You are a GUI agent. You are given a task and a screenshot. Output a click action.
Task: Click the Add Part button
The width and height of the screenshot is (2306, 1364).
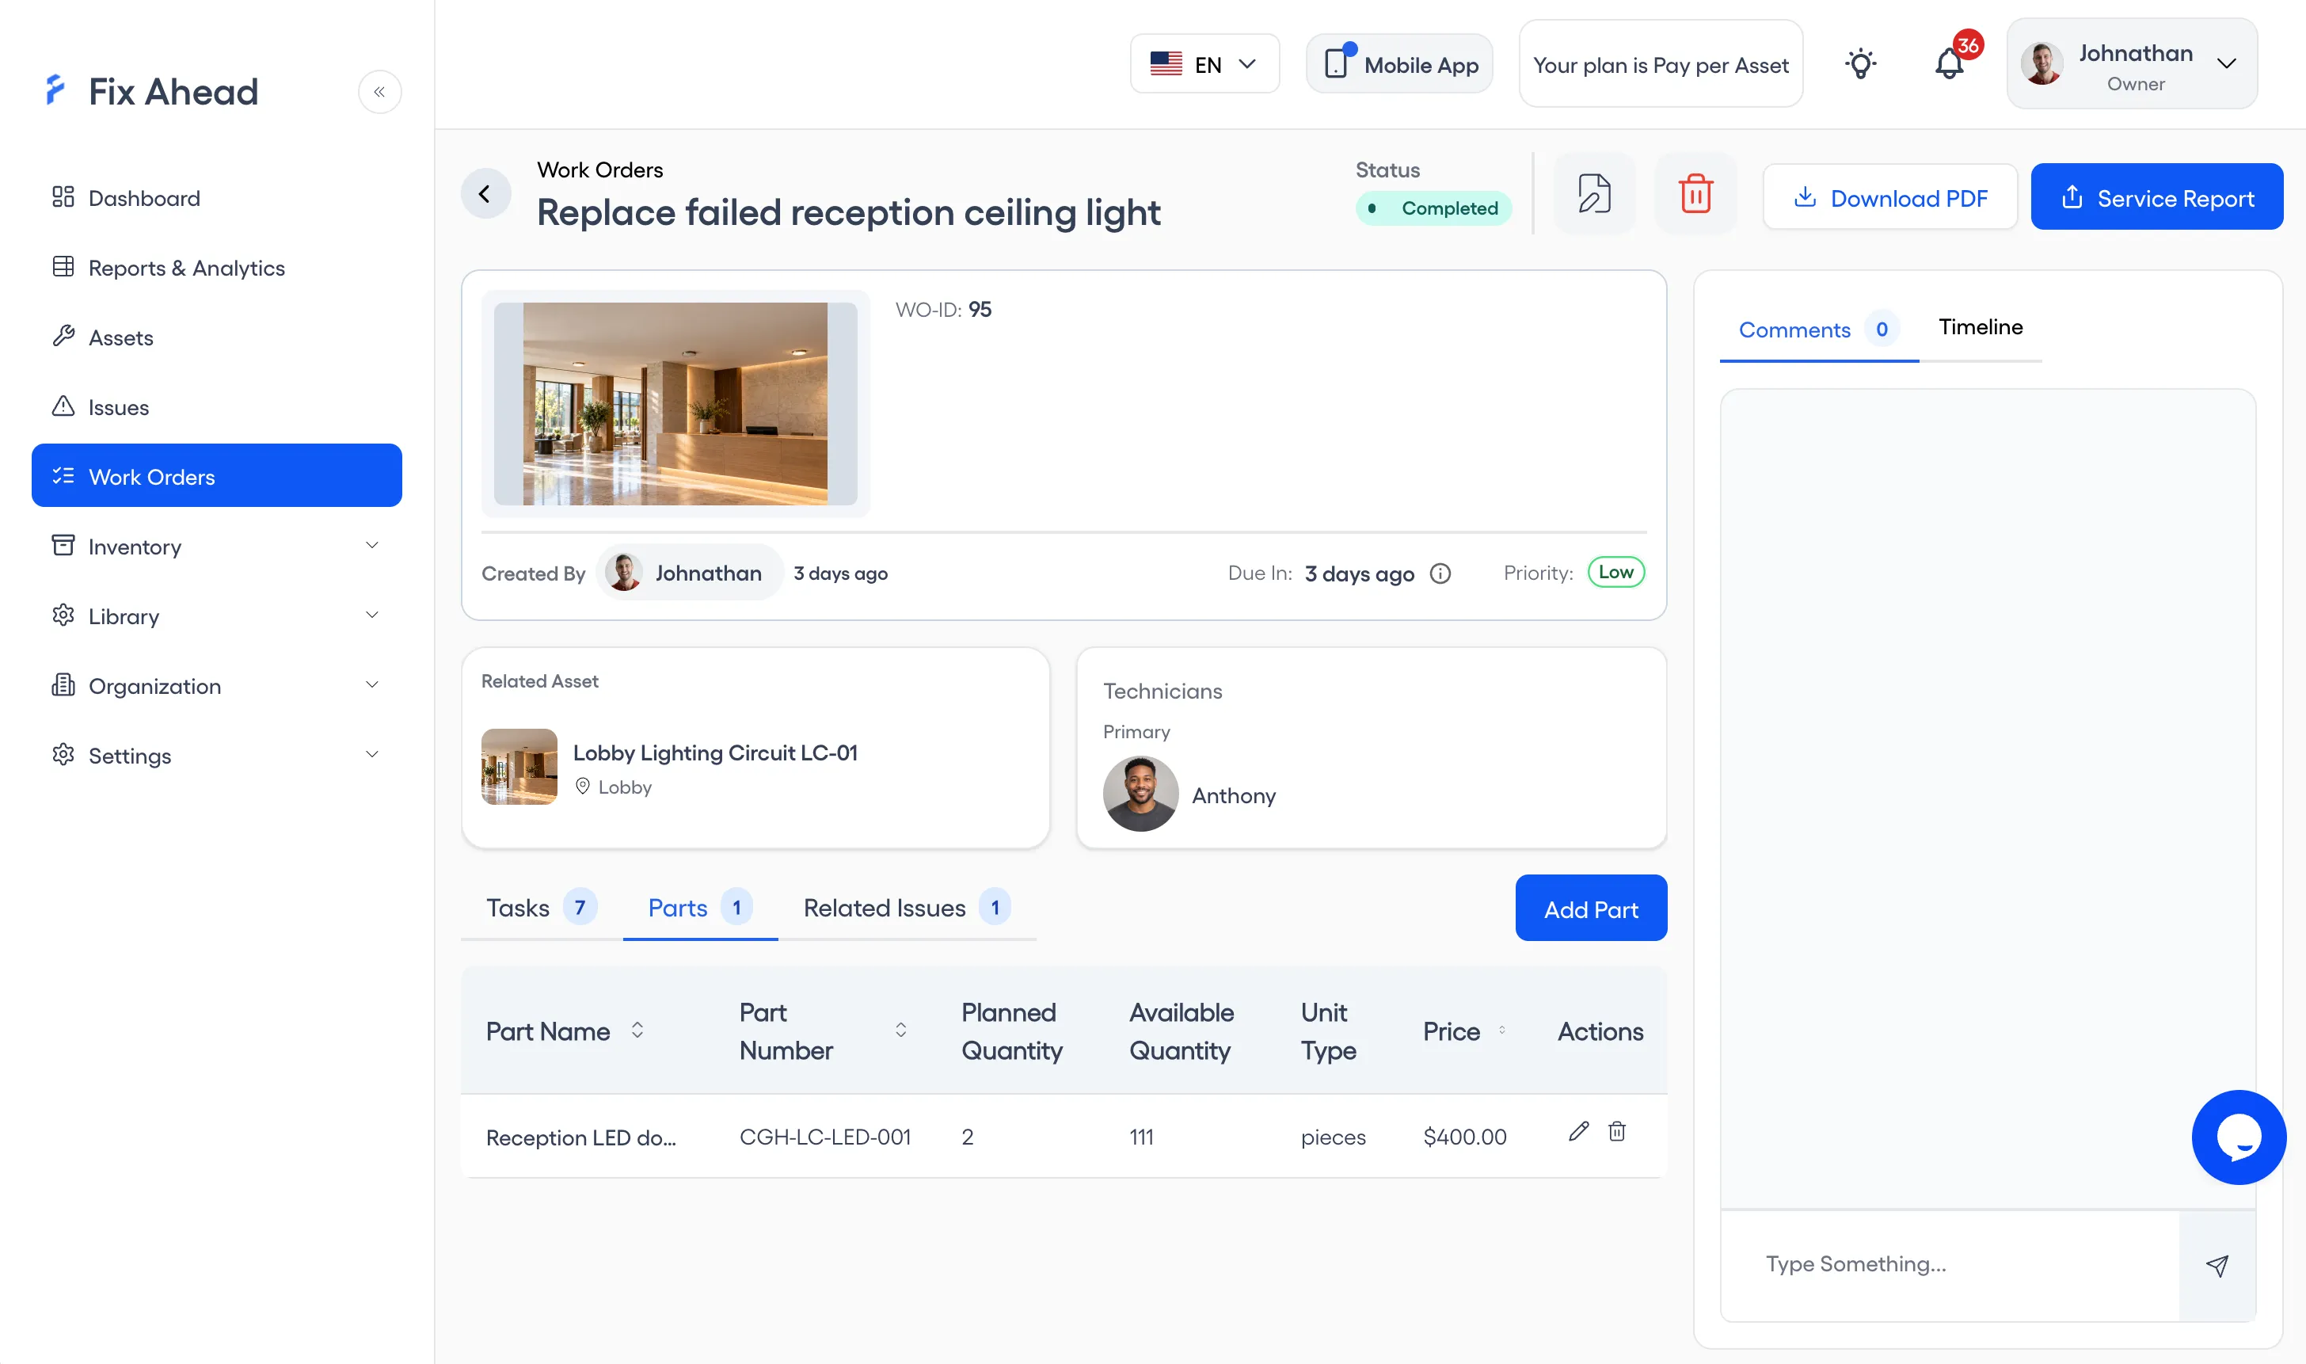1590,908
